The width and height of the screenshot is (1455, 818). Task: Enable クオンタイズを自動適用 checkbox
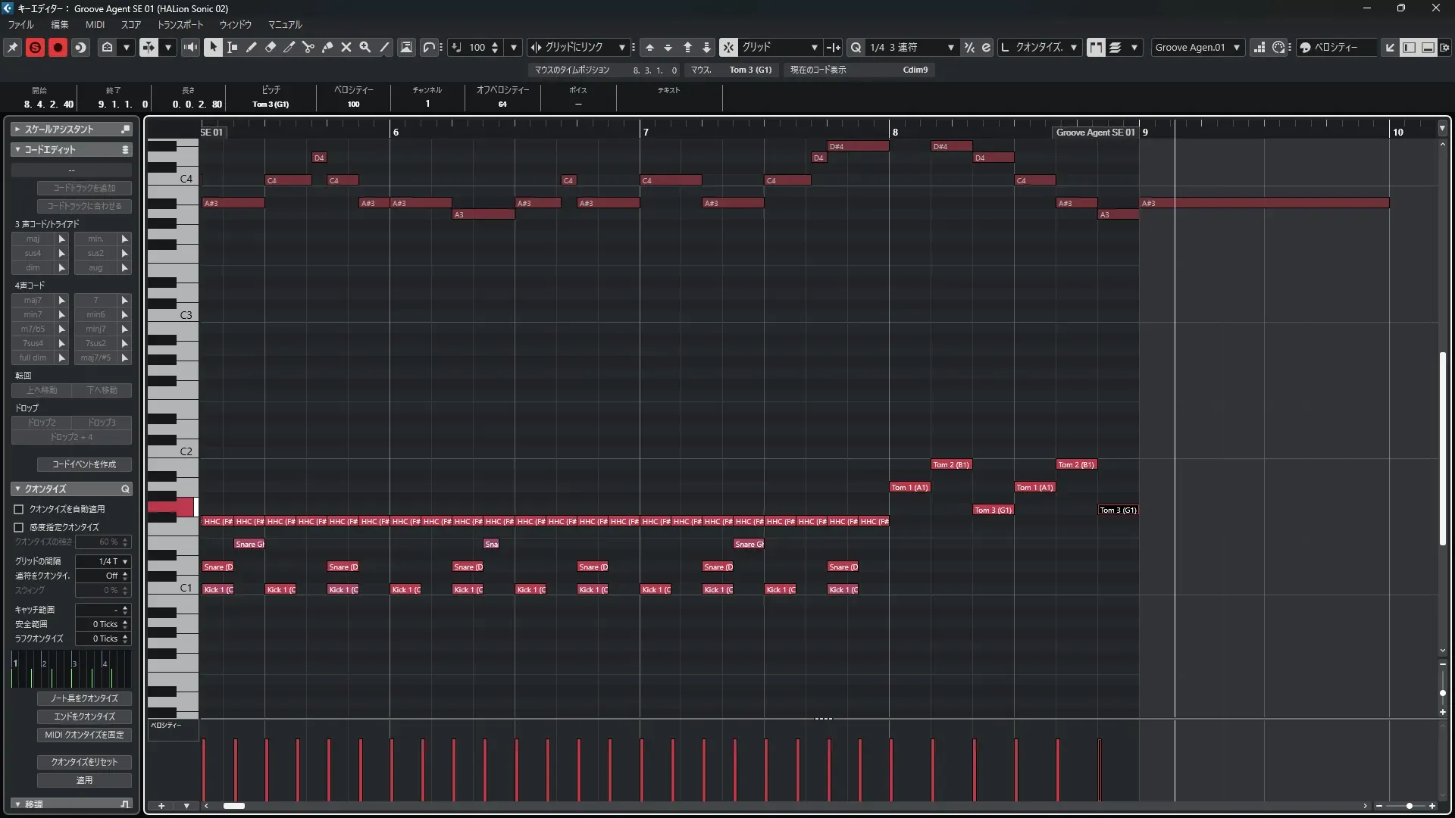pos(19,510)
